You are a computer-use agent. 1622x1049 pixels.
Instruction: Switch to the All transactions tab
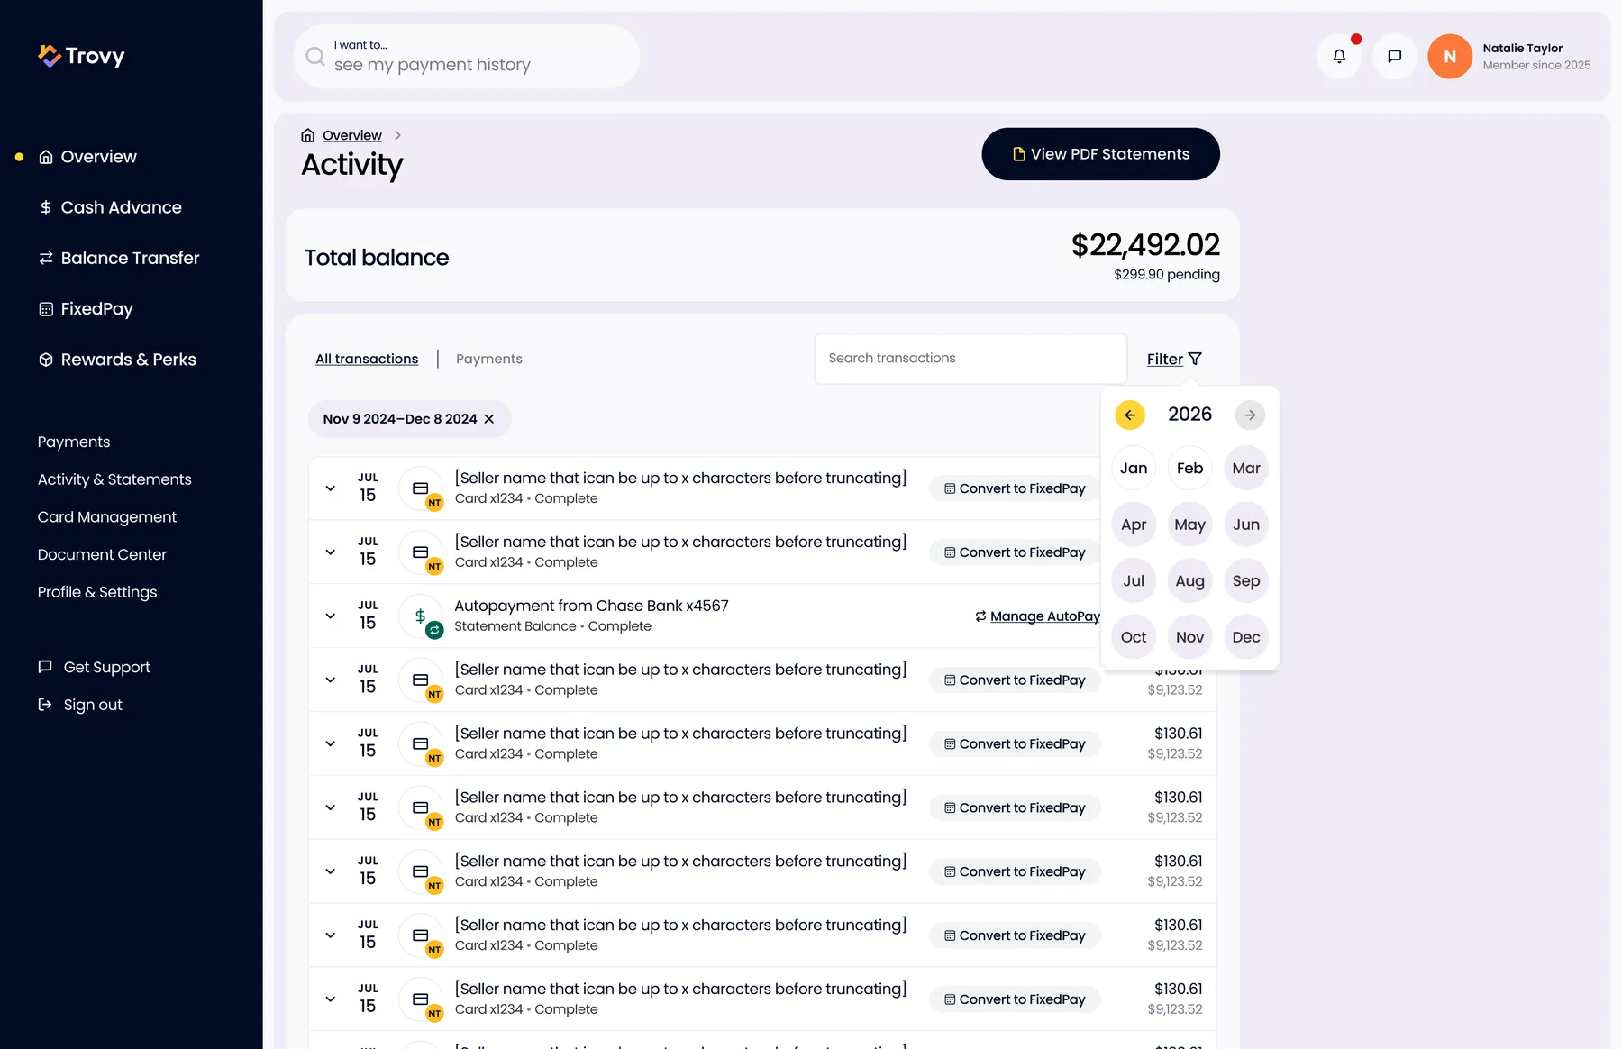367,359
